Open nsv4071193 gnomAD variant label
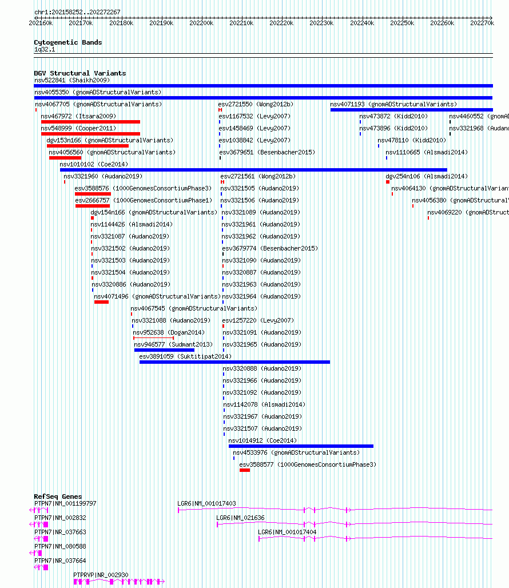This screenshot has height=588, width=509. click(x=393, y=104)
